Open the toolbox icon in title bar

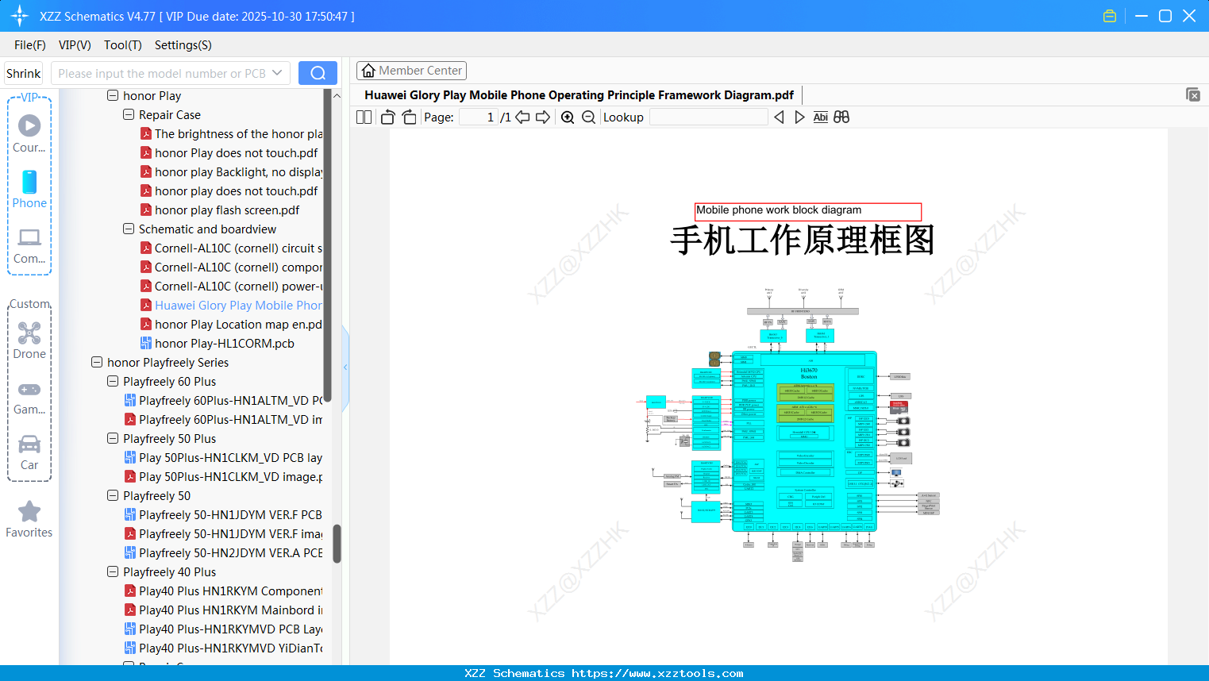click(1110, 16)
